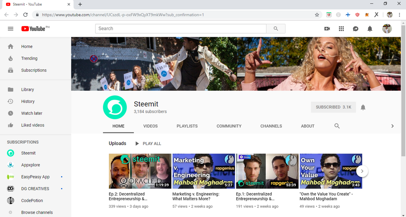Open the Marketing v. Engineering video thumbnail
Screen dimensions: 406x217
click(x=204, y=171)
